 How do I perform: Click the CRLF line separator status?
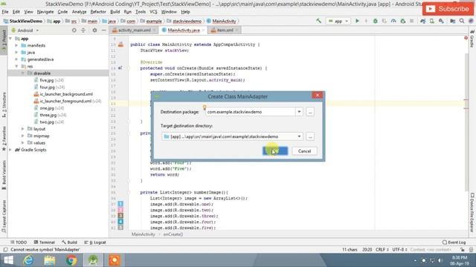382,250
